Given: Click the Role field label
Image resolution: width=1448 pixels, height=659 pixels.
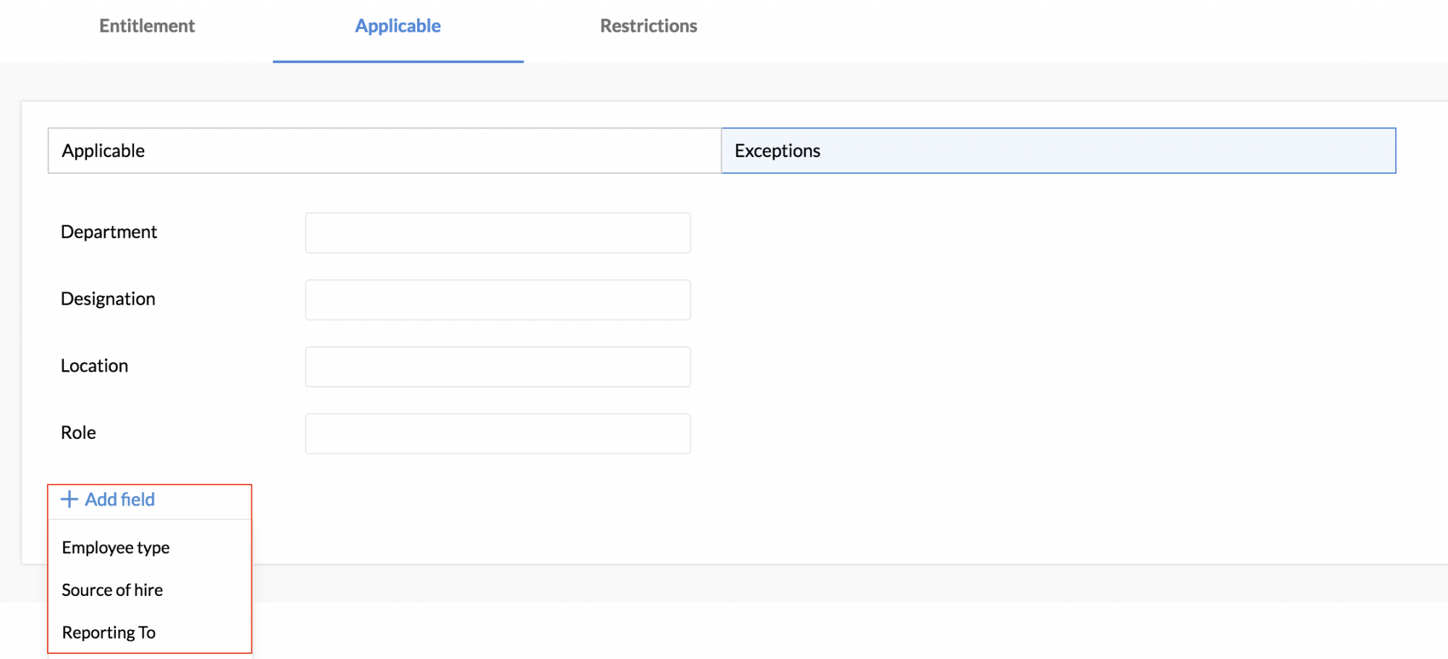Looking at the screenshot, I should point(78,432).
